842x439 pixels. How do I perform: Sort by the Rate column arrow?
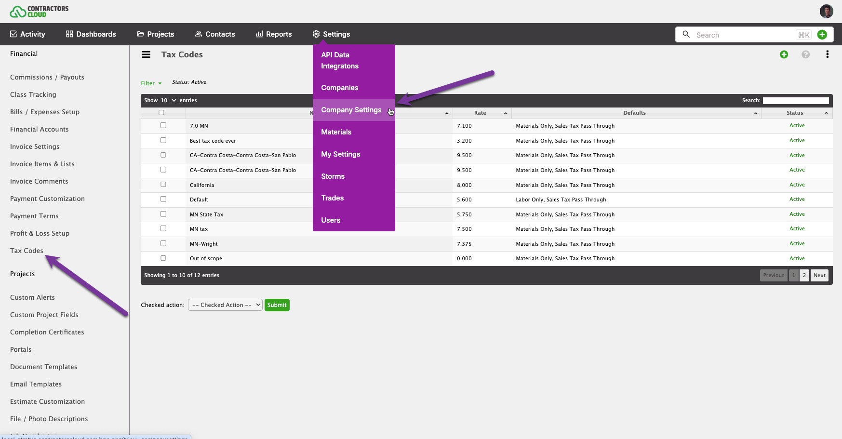(x=505, y=113)
